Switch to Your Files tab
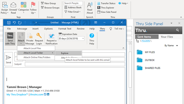Screen dimensions: 184x104 point(167,37)
